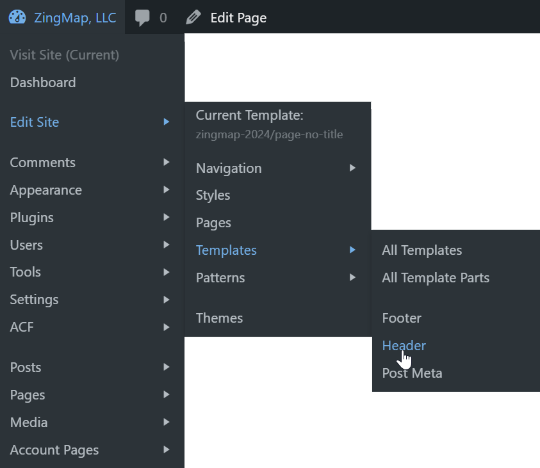Open the zingmap-2024/page-no-title template link
The width and height of the screenshot is (540, 468).
coord(269,134)
